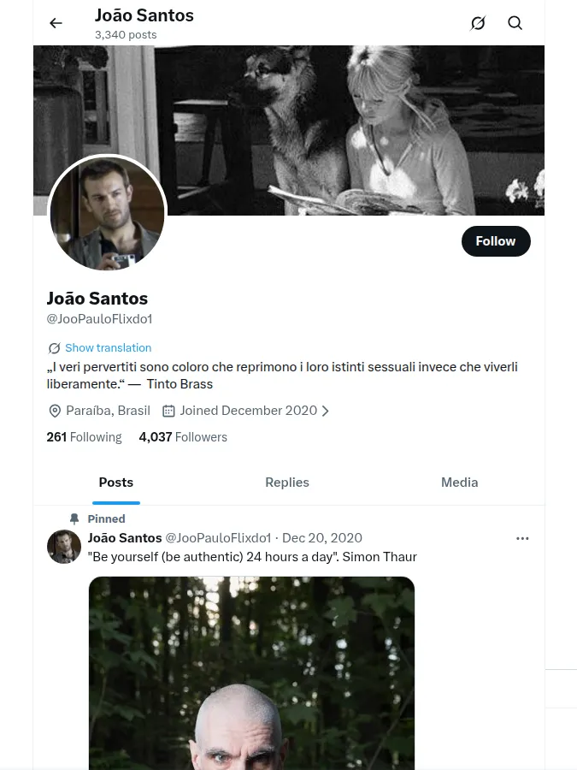This screenshot has width=577, height=770.
Task: Open the 4,037 Followers list
Action: click(x=183, y=437)
